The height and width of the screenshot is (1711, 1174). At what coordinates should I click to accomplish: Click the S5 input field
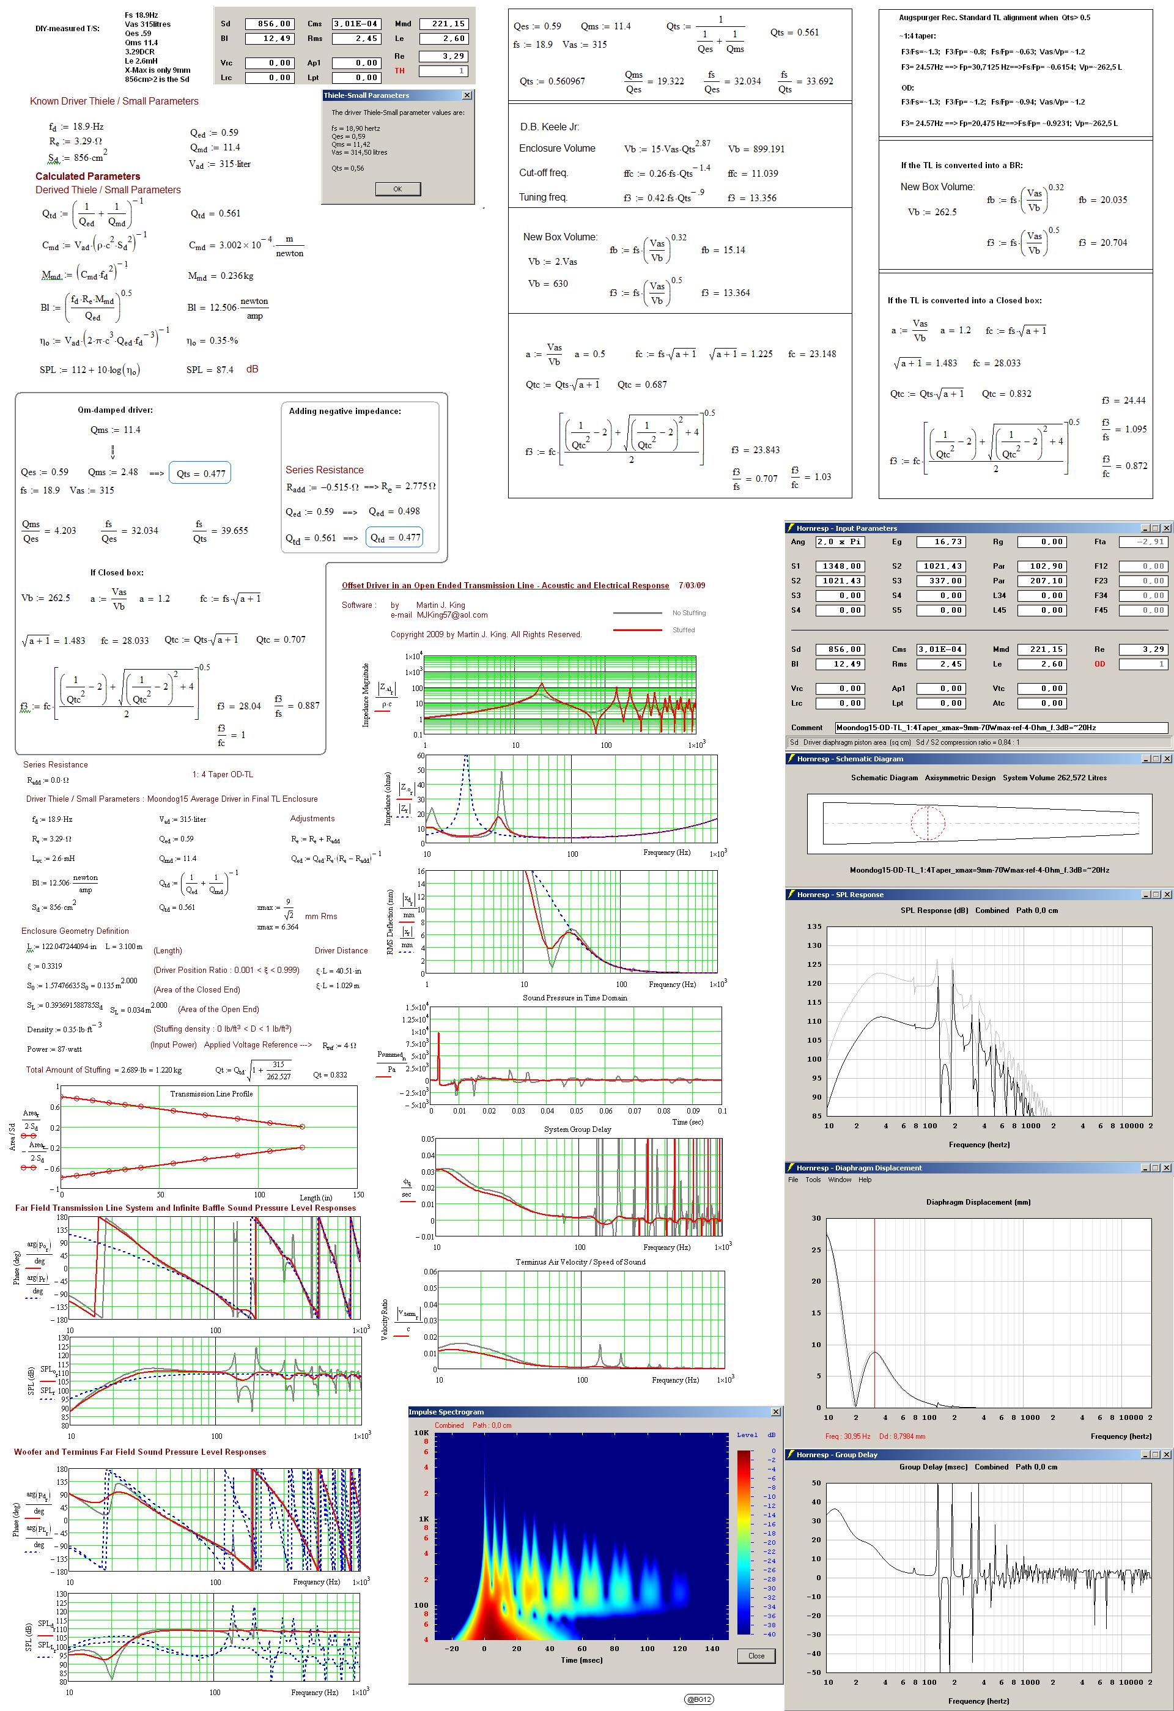pyautogui.click(x=942, y=610)
